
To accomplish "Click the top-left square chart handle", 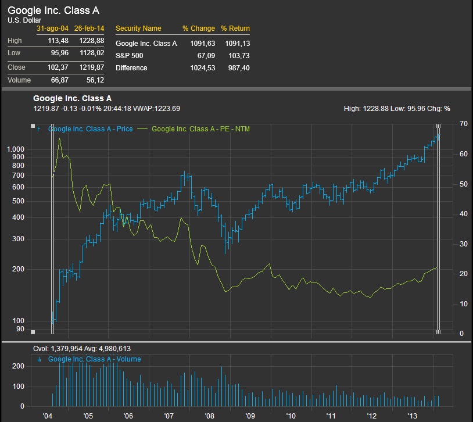I will point(33,125).
